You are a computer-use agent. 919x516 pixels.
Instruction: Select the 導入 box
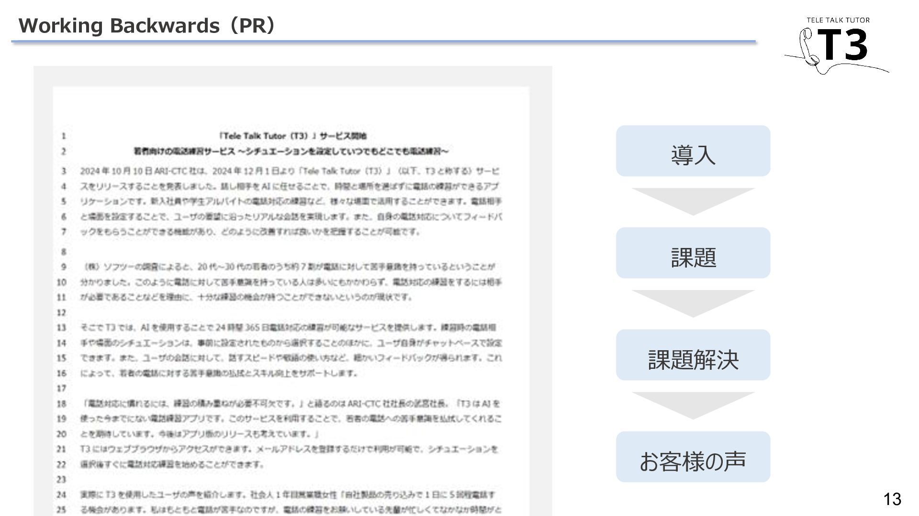click(x=693, y=151)
